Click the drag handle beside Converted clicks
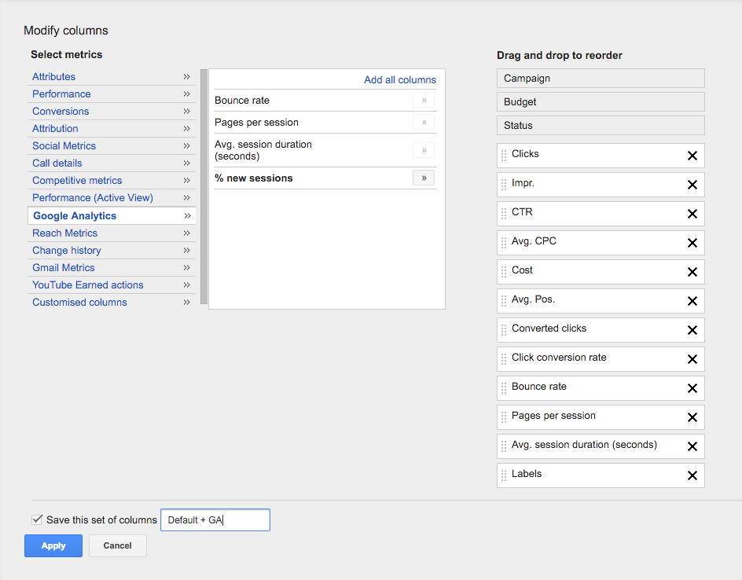 tap(504, 330)
